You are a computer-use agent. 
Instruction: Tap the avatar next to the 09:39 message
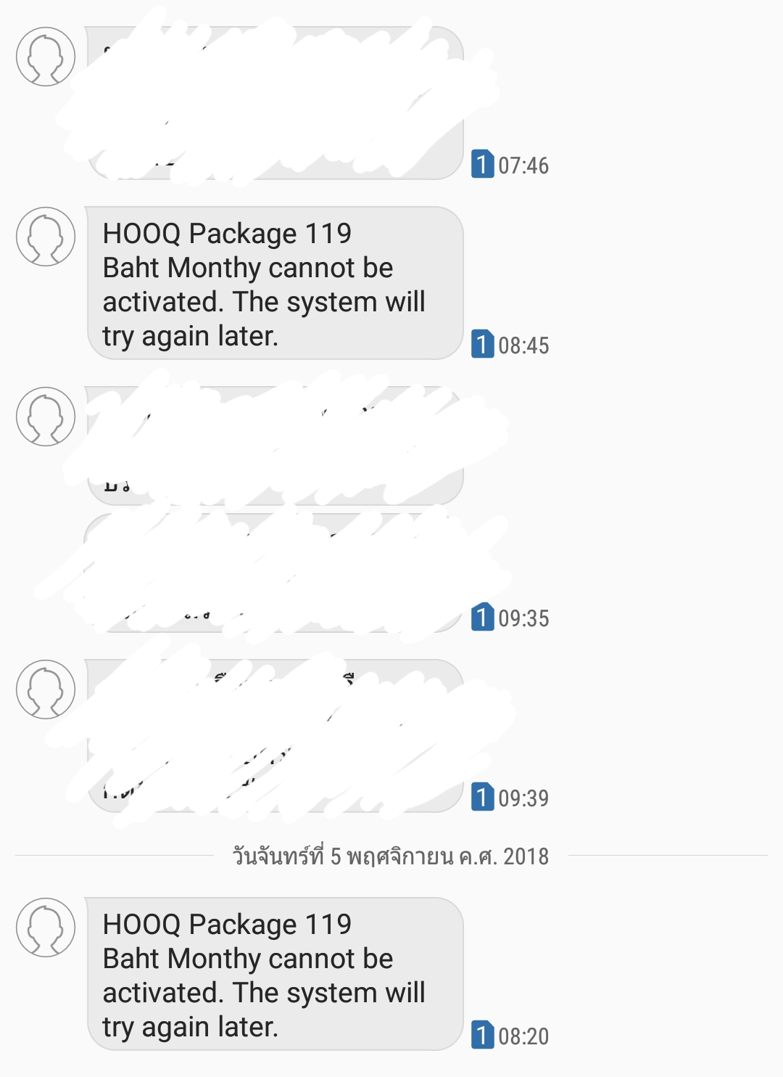(x=46, y=689)
